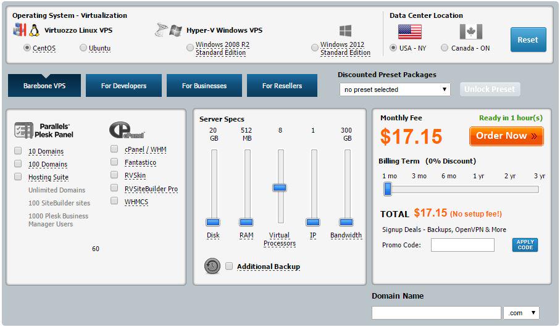The height and width of the screenshot is (327, 560).
Task: Enable the cPanel / WHM checkbox
Action: click(114, 149)
